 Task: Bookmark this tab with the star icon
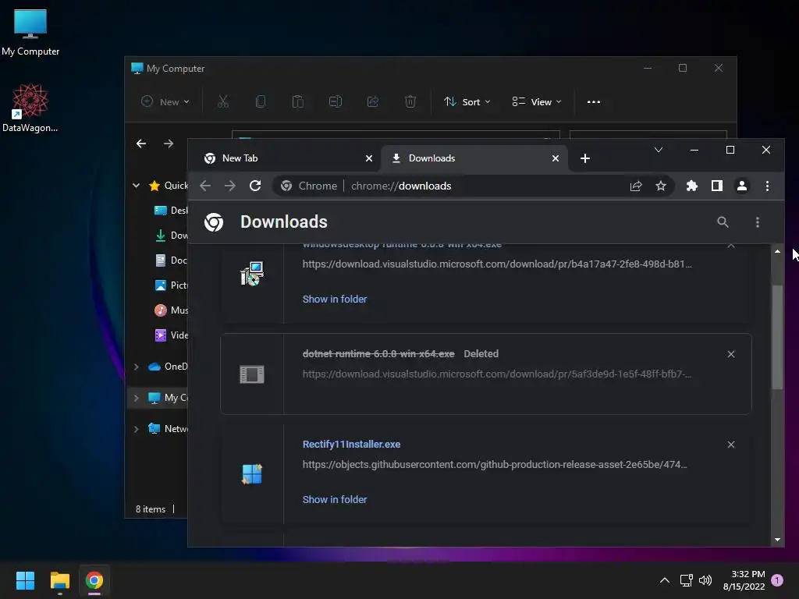(661, 186)
